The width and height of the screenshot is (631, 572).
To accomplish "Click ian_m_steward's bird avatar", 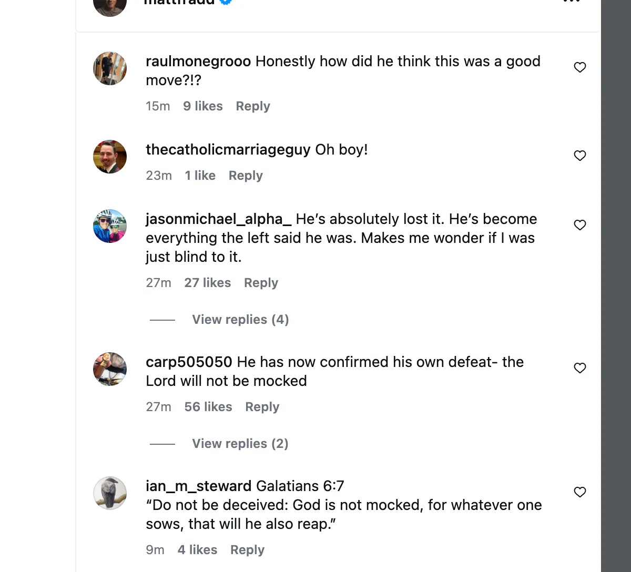I will point(110,493).
